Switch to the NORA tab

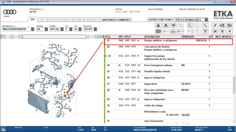[x=64, y=20]
